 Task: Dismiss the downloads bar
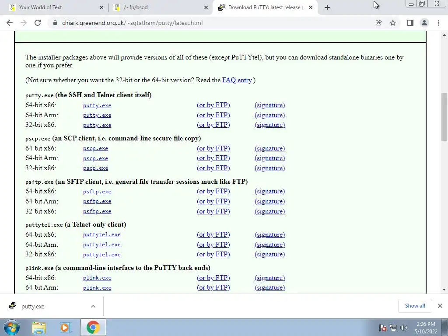pos(440,306)
